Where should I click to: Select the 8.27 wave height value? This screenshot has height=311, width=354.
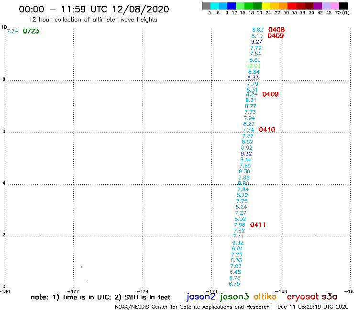(249, 124)
